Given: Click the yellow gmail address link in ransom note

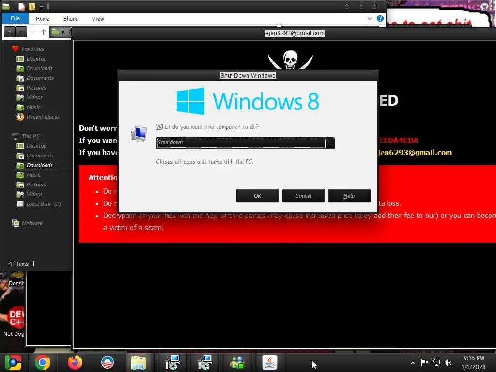Looking at the screenshot, I should [415, 153].
